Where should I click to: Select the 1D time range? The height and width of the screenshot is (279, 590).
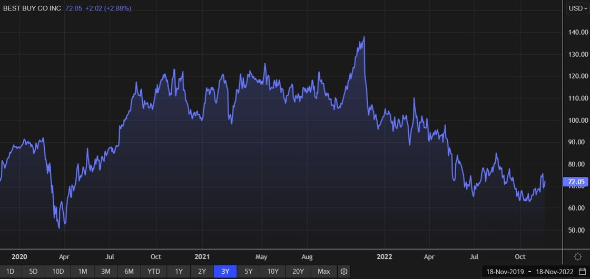pos(11,272)
